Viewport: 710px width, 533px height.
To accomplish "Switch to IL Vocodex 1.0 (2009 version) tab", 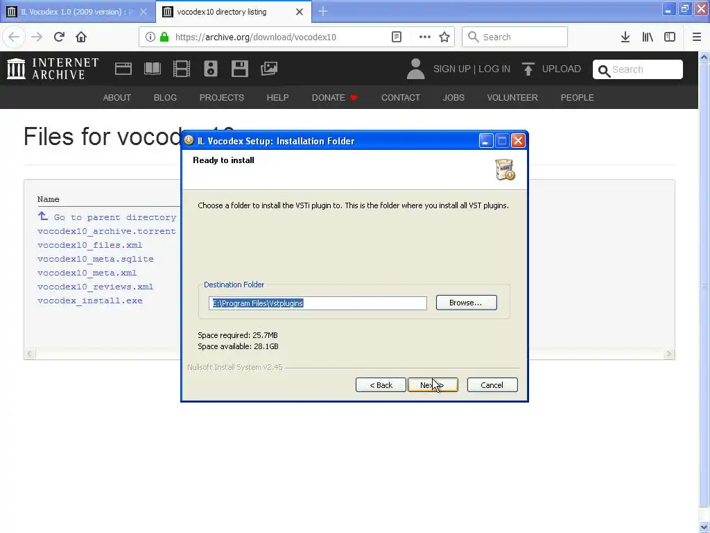I will [x=77, y=12].
